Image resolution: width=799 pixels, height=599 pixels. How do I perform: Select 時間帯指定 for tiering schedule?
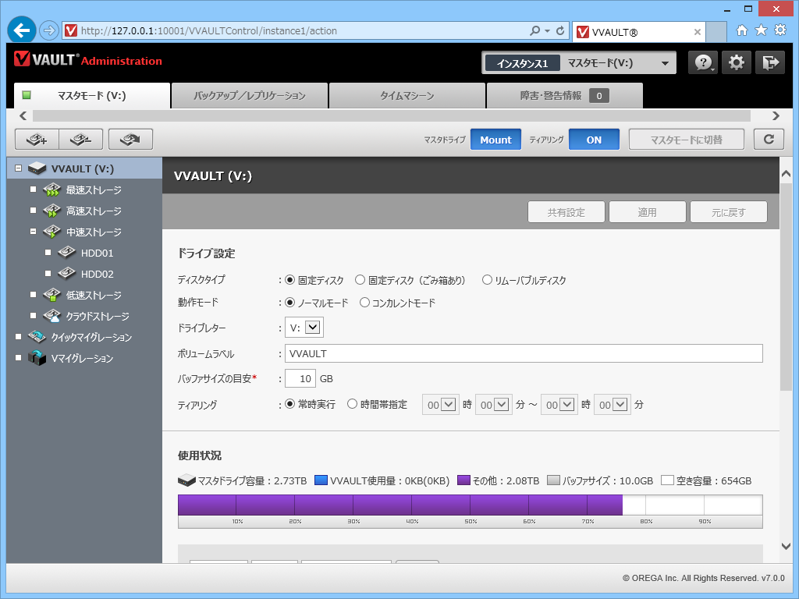coord(352,404)
